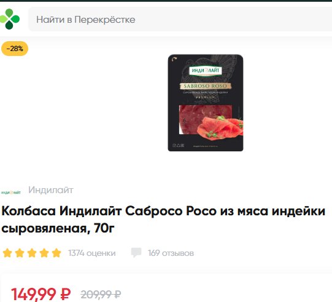Focus the 'Найти в Перекрёстке' search field
This screenshot has height=302, width=332.
click(180, 19)
